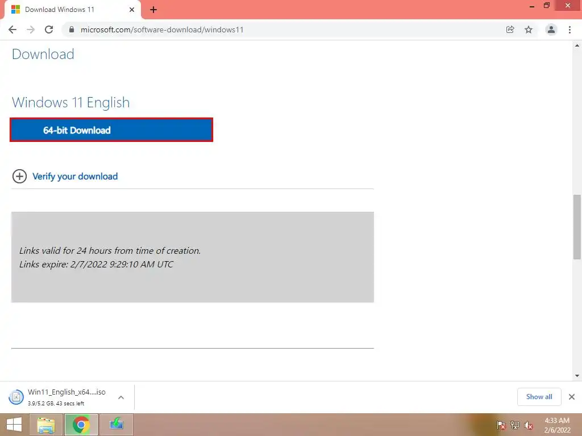The width and height of the screenshot is (582, 436).
Task: Close the downloads bar
Action: (572, 397)
